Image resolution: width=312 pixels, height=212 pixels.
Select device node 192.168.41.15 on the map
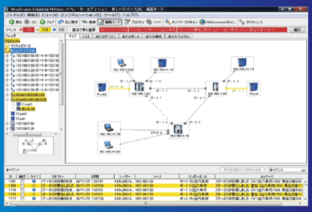point(163,65)
